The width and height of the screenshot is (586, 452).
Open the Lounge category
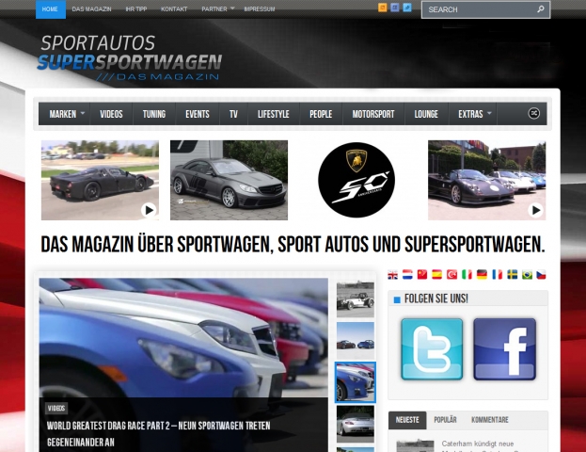(x=426, y=114)
